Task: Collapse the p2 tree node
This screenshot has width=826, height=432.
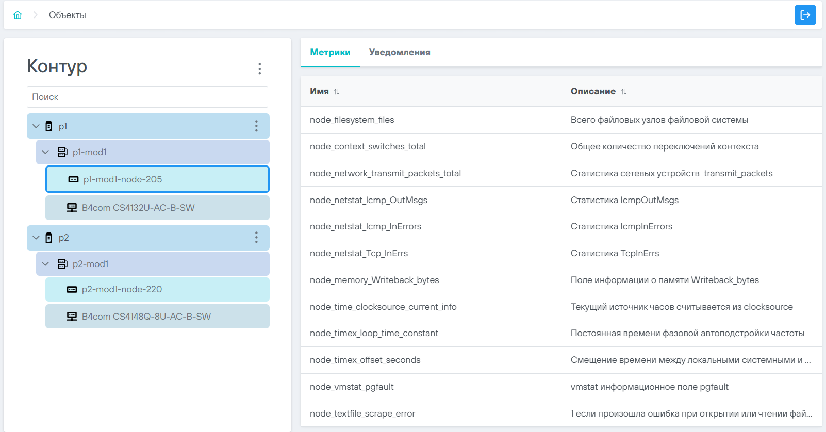Action: (x=36, y=238)
